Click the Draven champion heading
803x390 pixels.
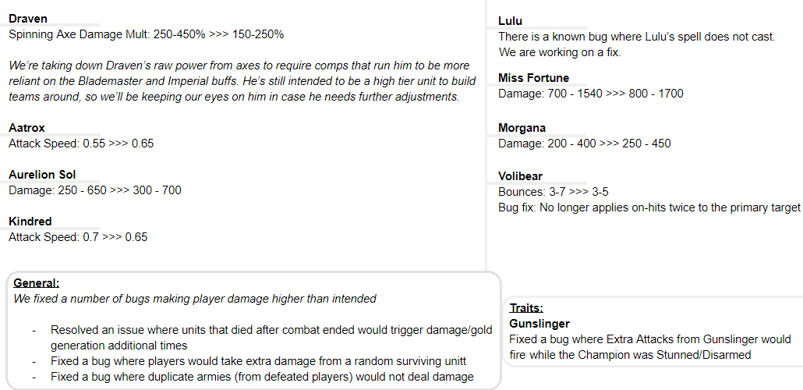27,19
